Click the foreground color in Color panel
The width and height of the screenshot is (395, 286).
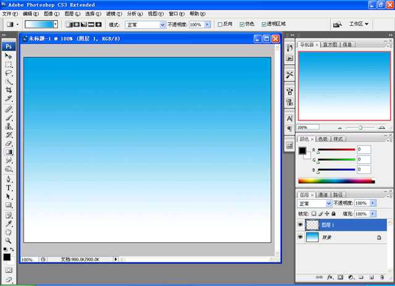(x=302, y=150)
